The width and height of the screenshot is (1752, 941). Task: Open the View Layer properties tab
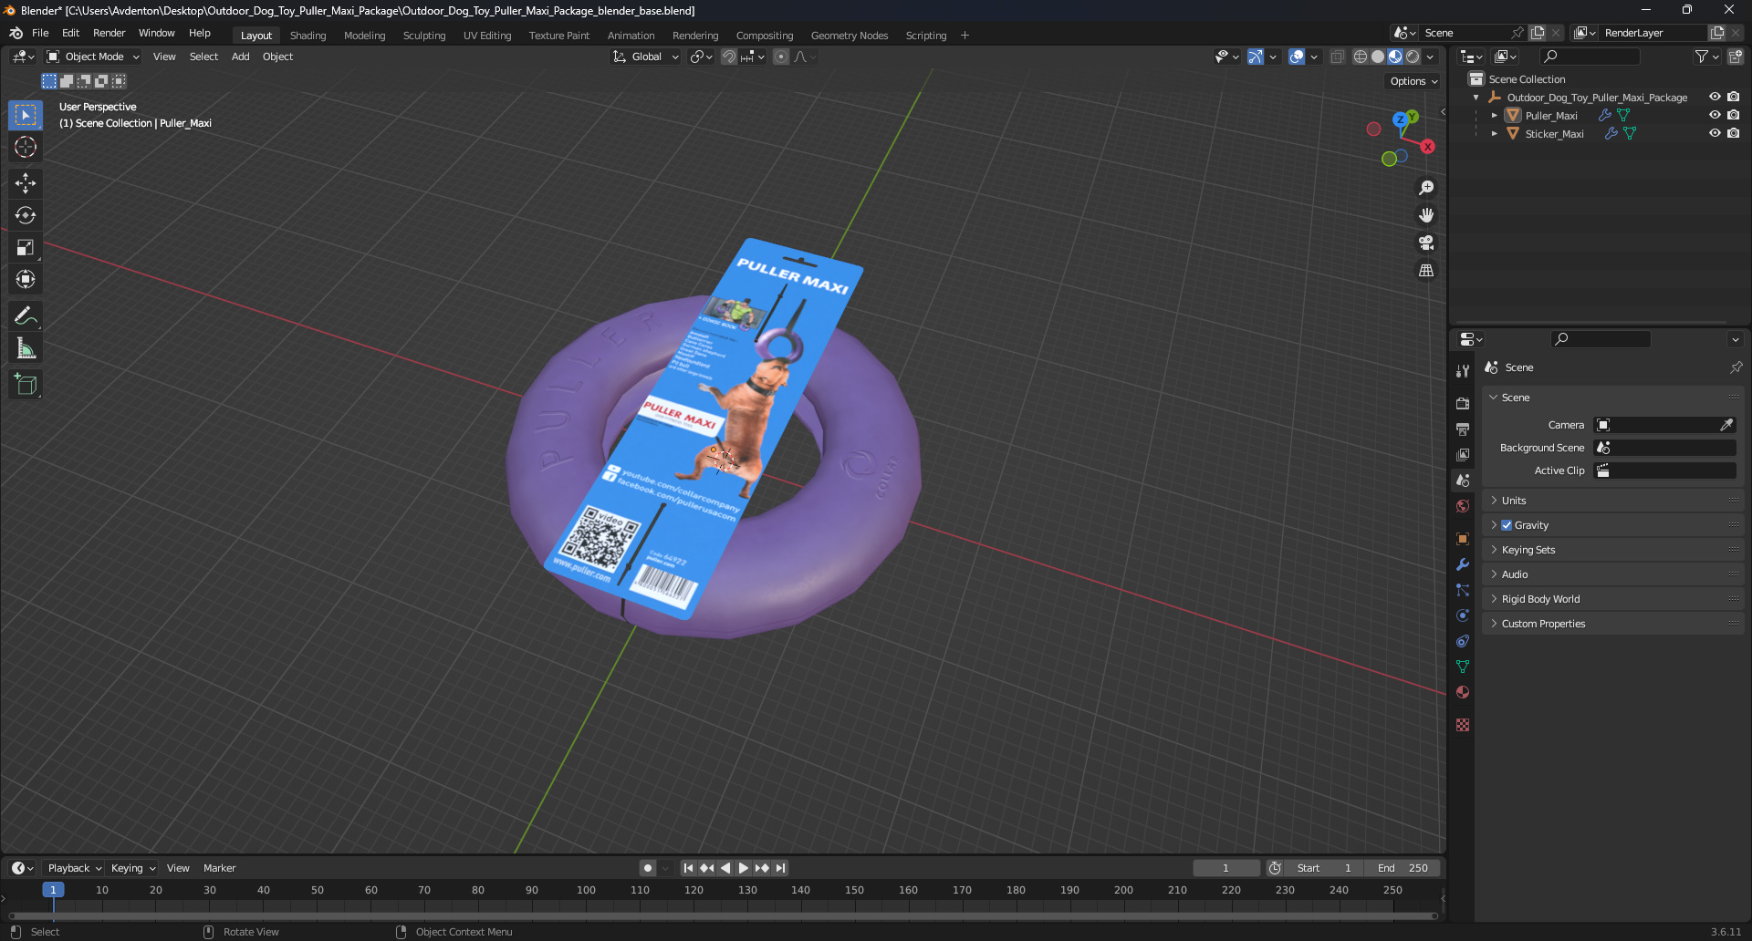click(x=1463, y=454)
